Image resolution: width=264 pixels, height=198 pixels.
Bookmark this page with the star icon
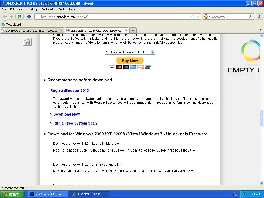(193, 16)
